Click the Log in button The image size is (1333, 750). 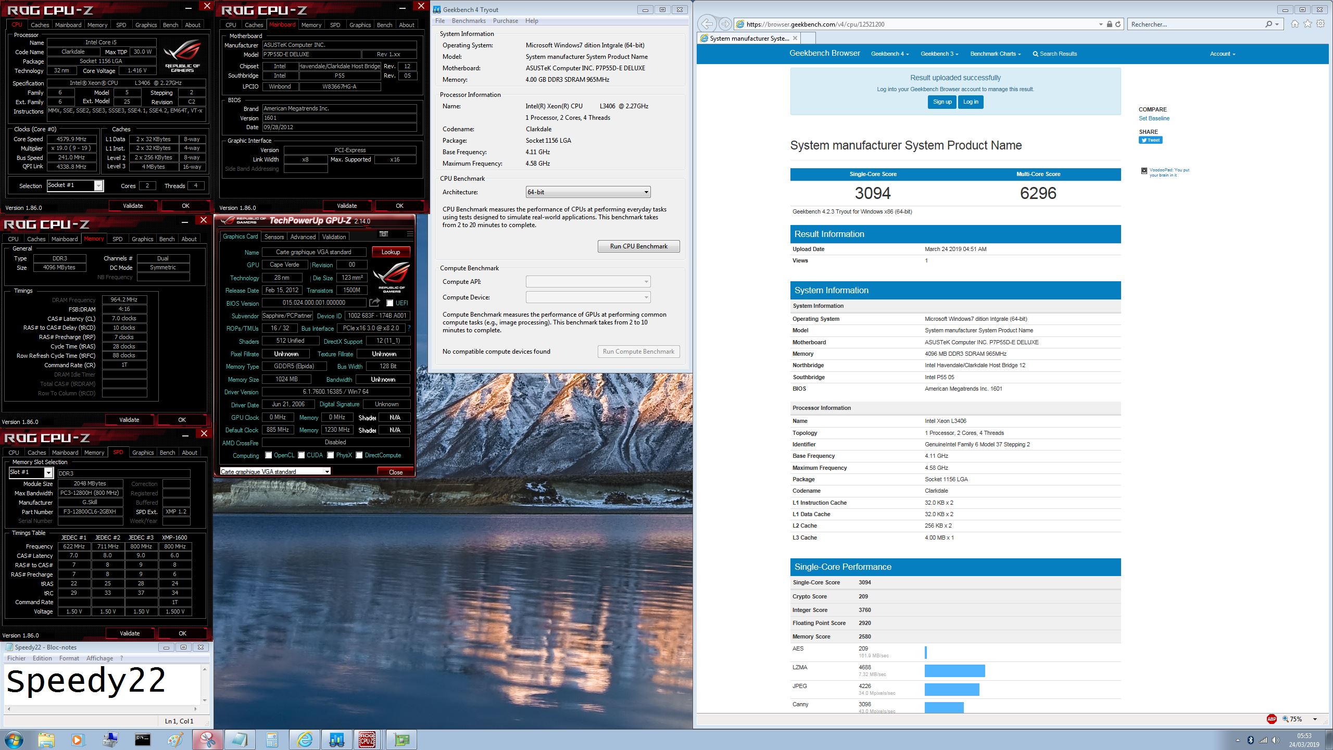tap(971, 102)
